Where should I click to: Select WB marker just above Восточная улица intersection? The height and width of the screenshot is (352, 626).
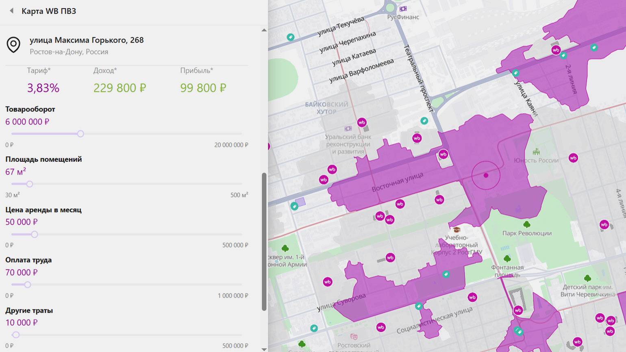pos(443,154)
